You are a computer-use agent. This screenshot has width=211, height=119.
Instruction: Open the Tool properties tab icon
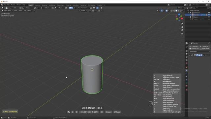187,47
